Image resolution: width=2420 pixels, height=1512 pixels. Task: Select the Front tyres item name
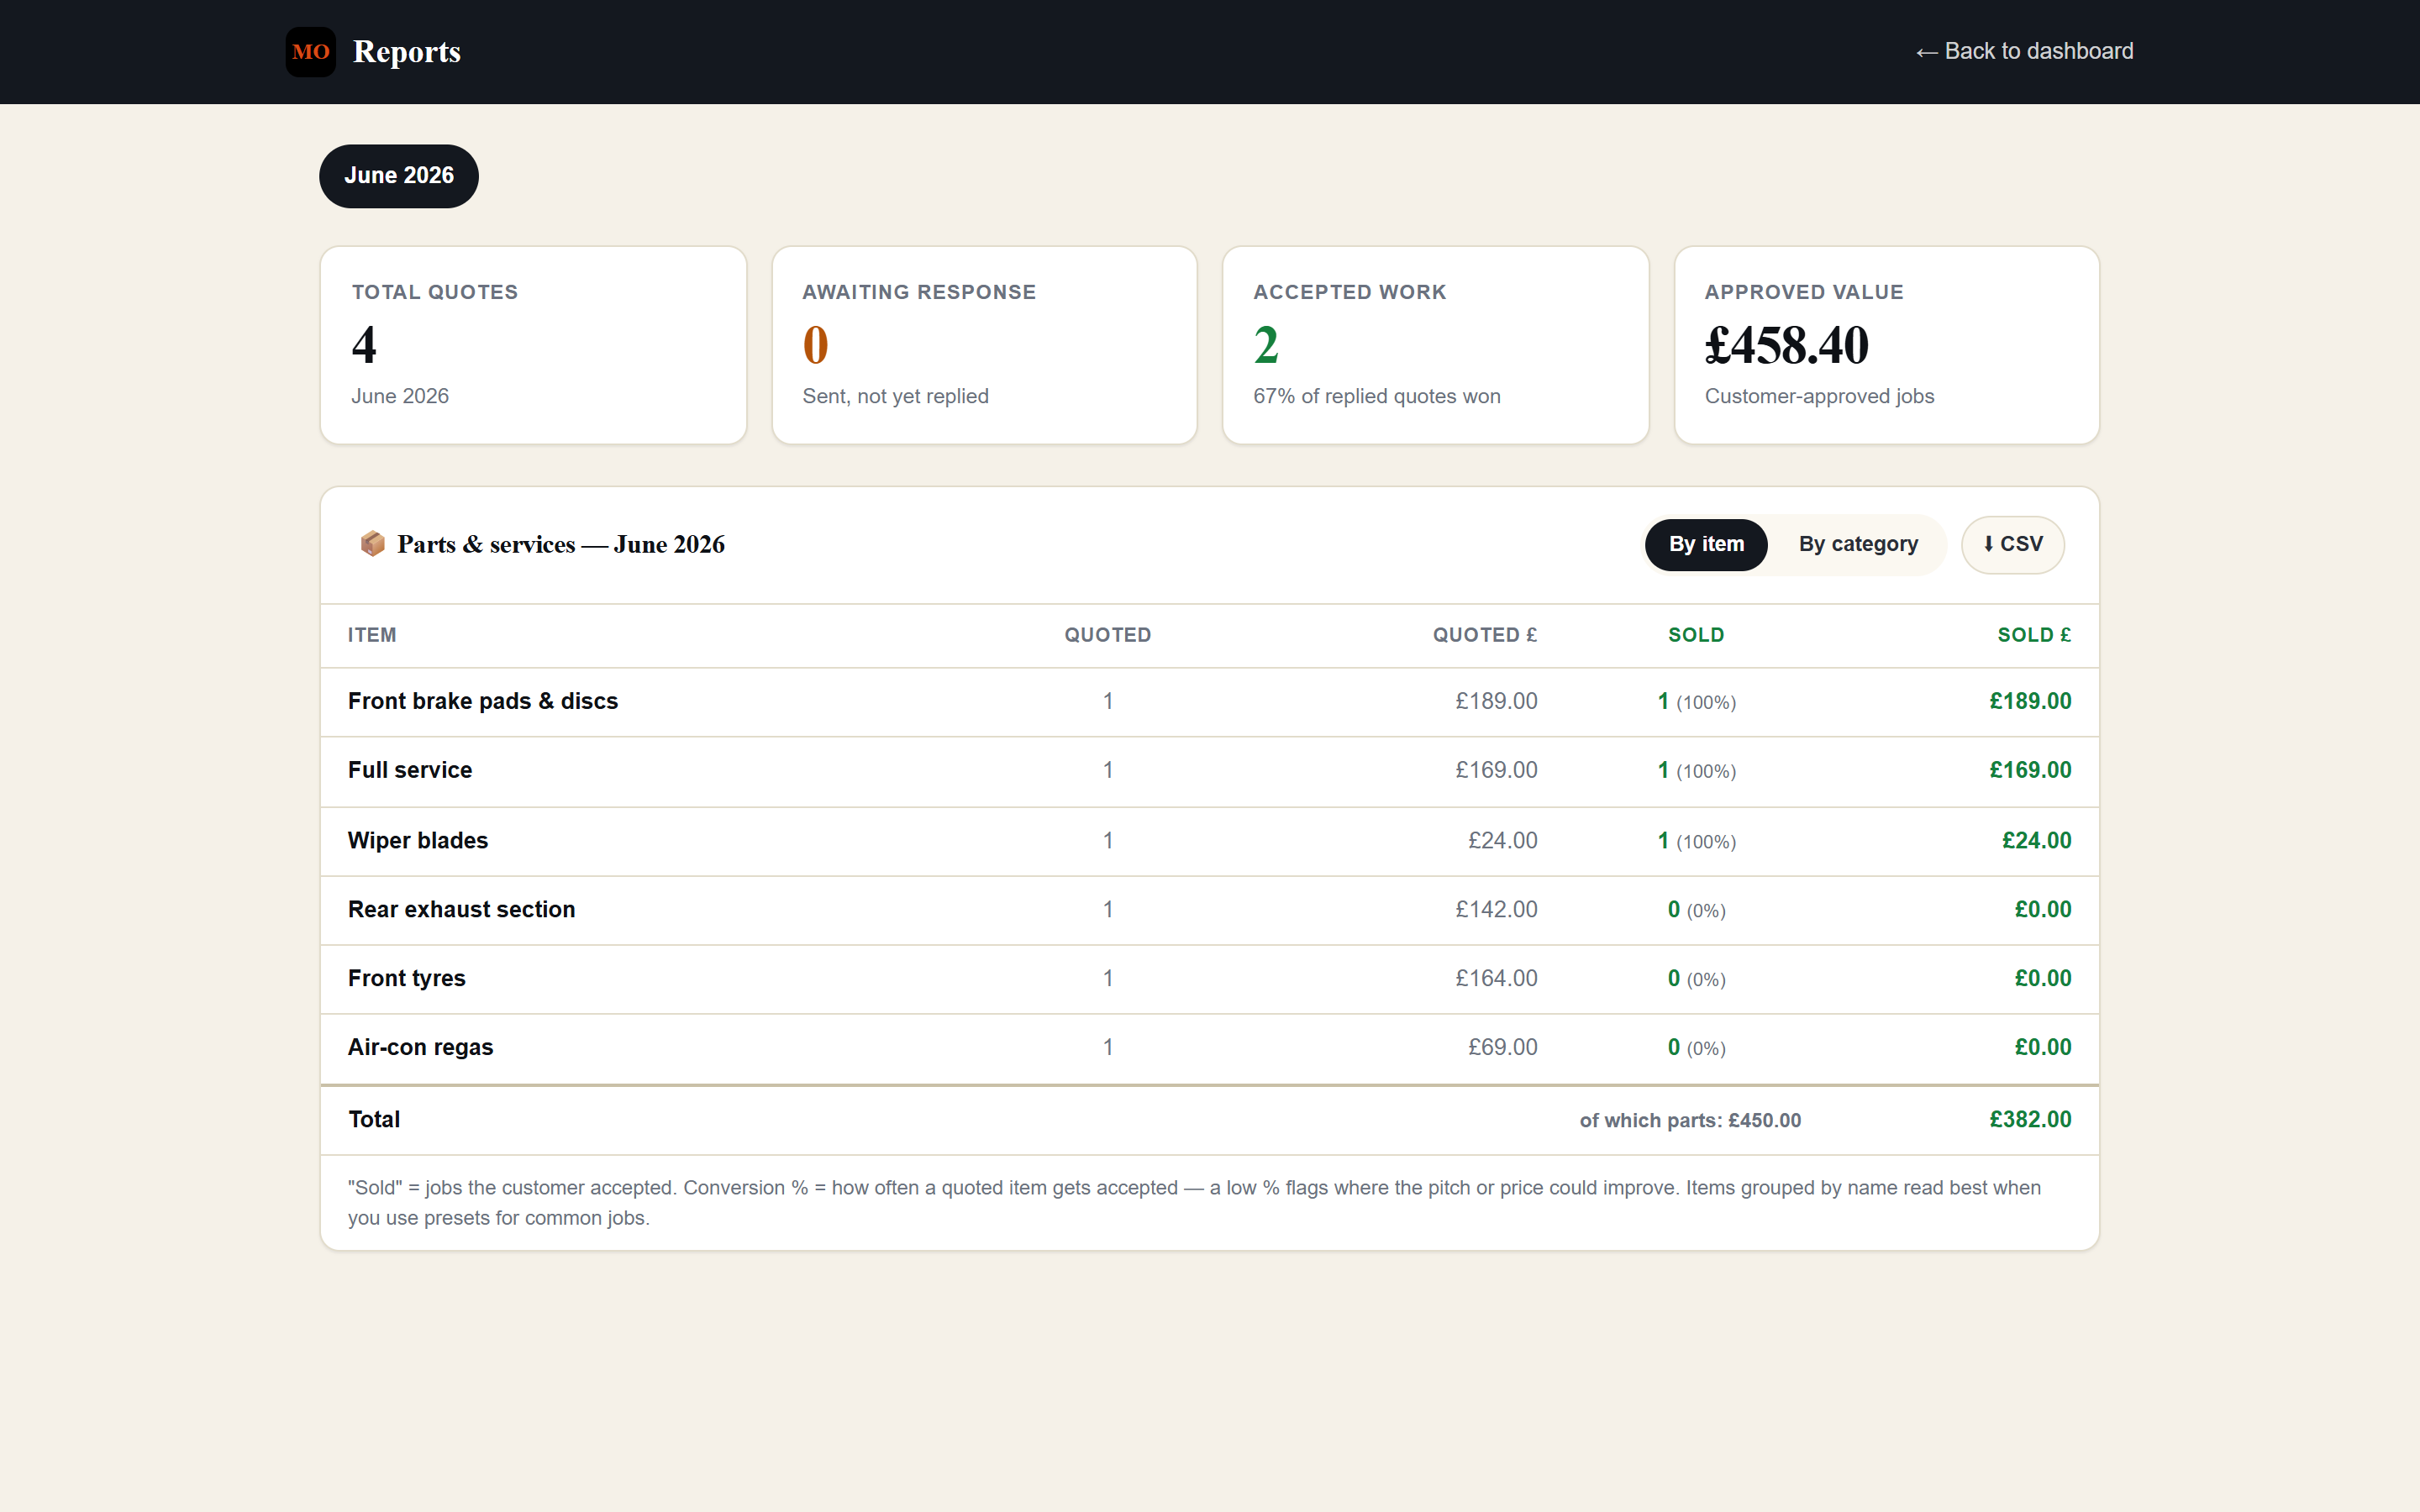[406, 979]
